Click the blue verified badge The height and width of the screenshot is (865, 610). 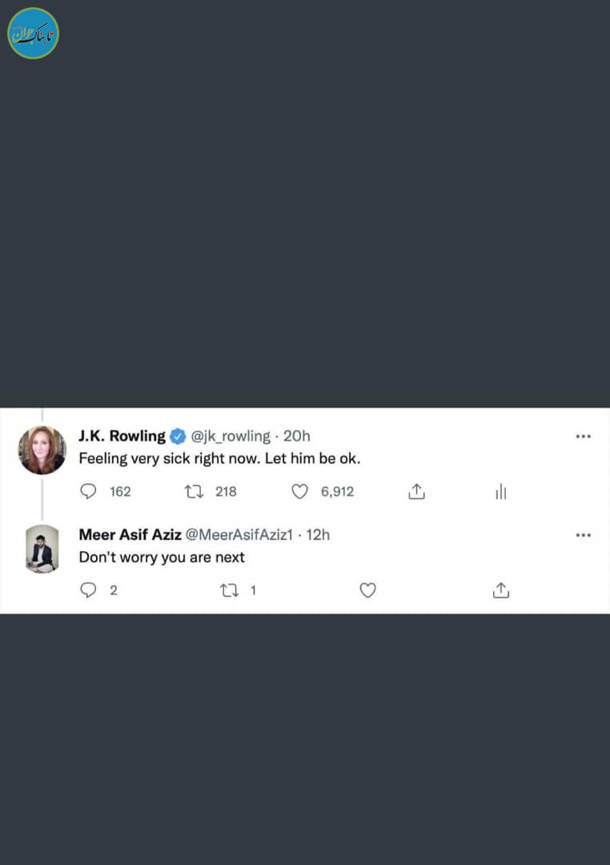tap(178, 436)
